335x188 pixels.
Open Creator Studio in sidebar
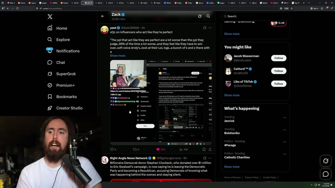[x=65, y=108]
